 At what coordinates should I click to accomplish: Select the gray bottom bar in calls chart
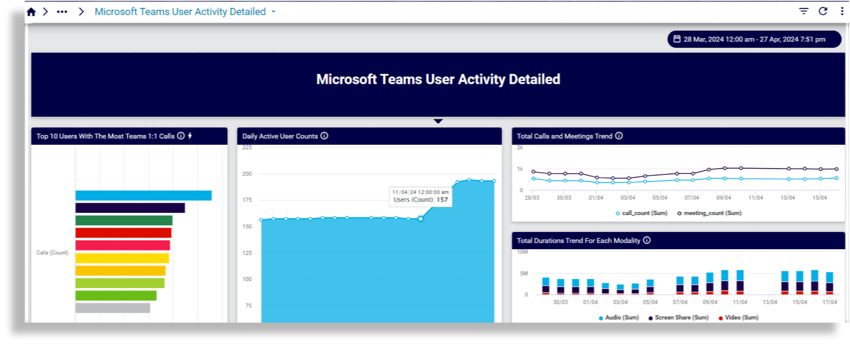point(113,308)
